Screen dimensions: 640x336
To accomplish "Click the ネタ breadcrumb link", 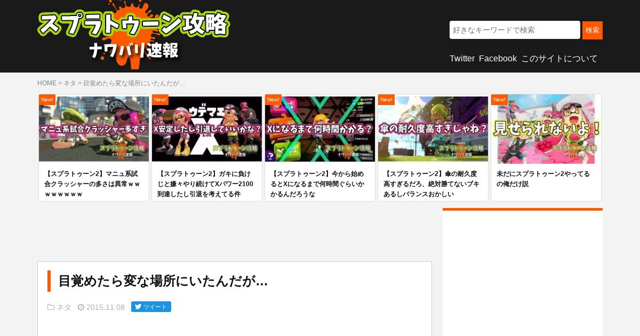I will (70, 83).
